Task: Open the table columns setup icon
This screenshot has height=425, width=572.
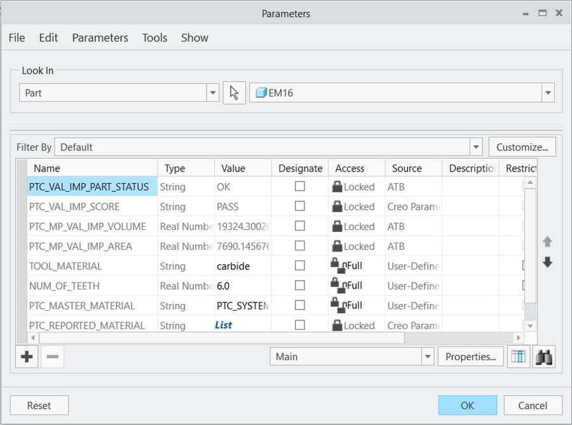Action: (x=519, y=356)
